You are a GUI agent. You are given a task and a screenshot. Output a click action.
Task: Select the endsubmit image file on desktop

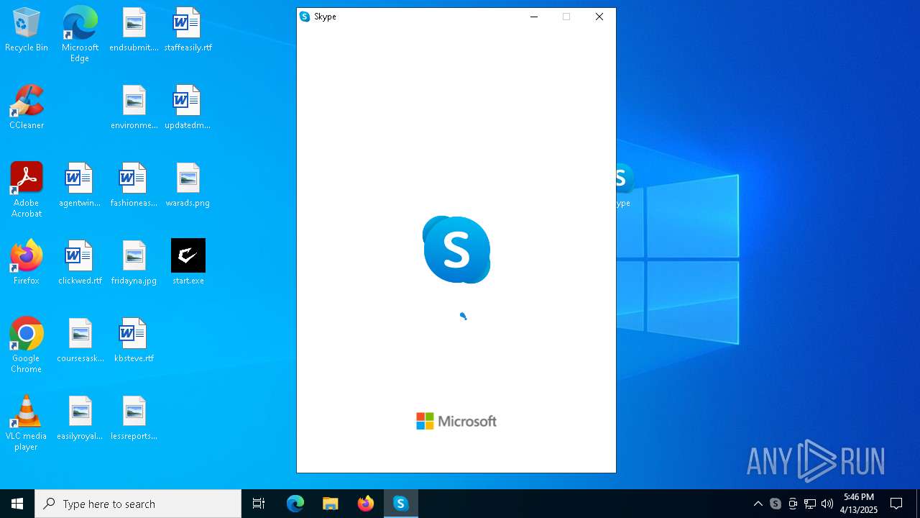(x=134, y=30)
